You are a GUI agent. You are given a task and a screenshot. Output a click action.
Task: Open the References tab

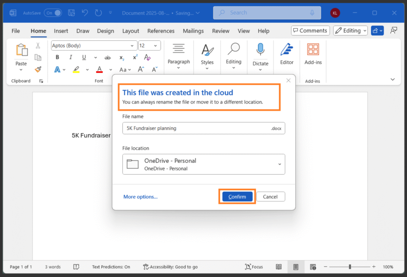pos(161,31)
